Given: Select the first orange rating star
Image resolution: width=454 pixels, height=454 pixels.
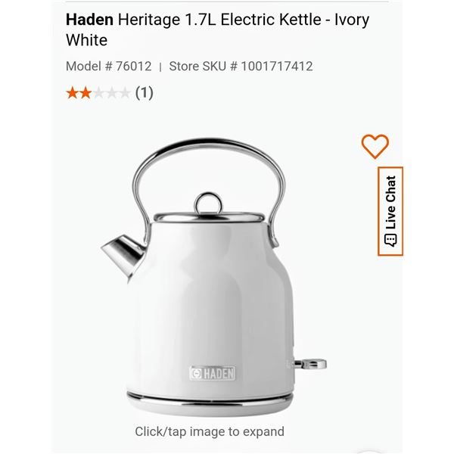Looking at the screenshot, I should point(72,93).
